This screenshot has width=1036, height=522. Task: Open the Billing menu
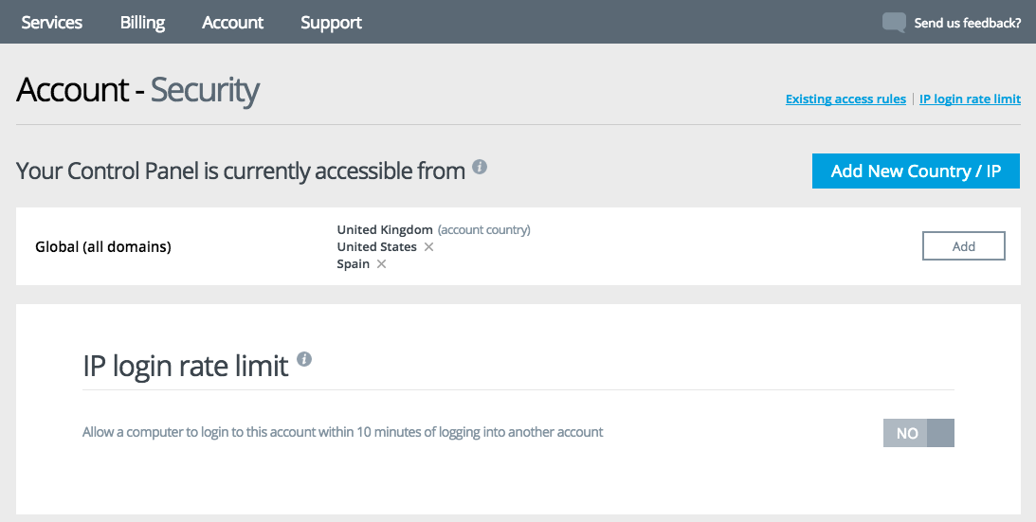142,23
